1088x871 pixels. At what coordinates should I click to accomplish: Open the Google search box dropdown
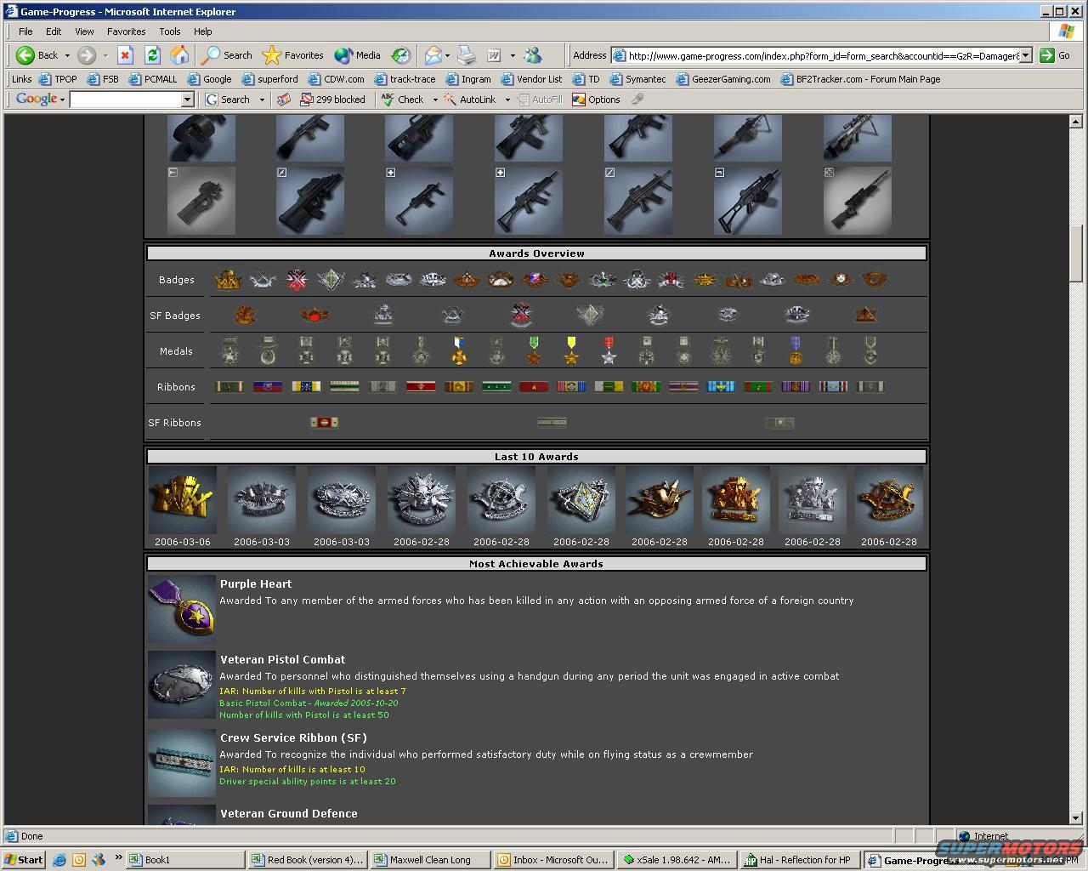(x=188, y=100)
